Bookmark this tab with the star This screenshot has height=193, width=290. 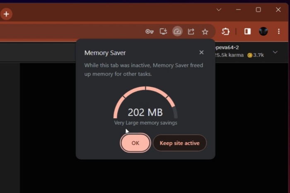point(205,31)
